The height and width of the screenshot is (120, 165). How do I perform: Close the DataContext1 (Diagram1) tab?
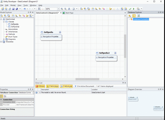click(x=61, y=13)
